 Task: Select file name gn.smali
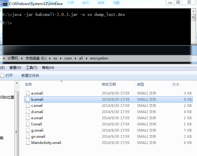coord(38,137)
